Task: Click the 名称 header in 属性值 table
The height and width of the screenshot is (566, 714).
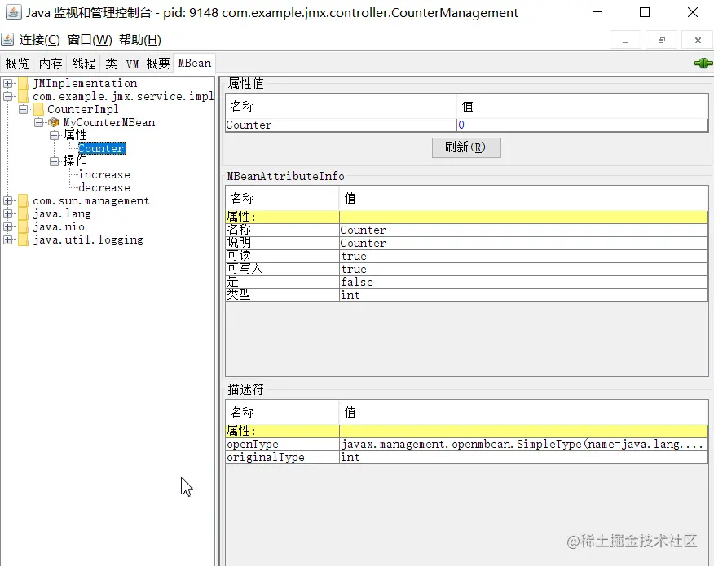Action: (x=341, y=107)
